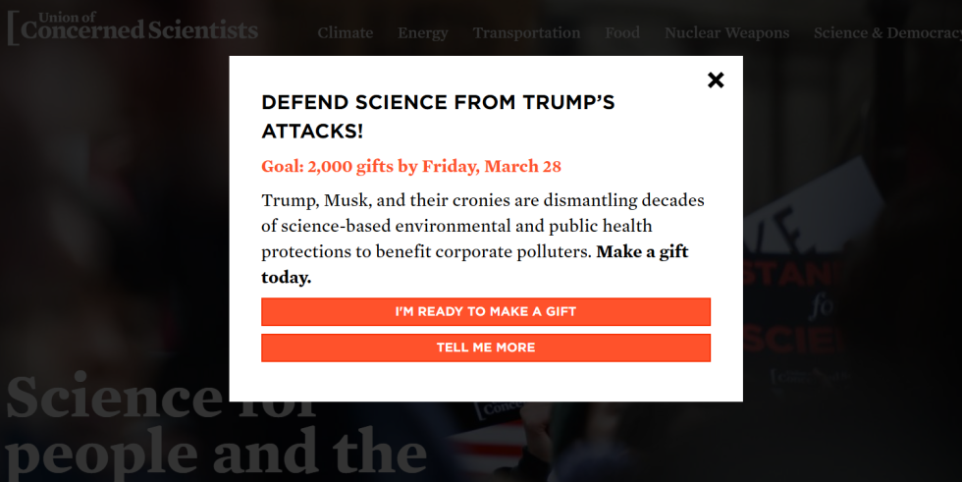962x482 pixels.
Task: Open the Nuclear Weapons menu item
Action: (727, 33)
